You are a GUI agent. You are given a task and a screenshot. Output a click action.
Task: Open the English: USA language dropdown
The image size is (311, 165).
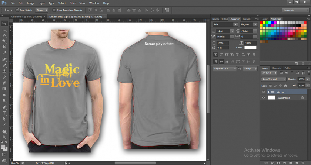224,69
